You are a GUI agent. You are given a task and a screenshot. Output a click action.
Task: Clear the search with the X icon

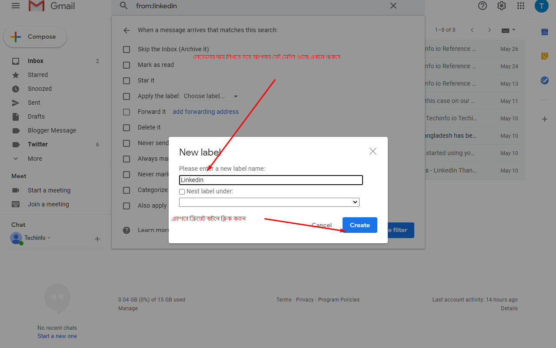pyautogui.click(x=393, y=6)
